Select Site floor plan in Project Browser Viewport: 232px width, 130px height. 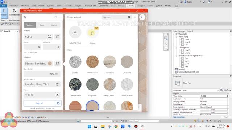click(186, 45)
